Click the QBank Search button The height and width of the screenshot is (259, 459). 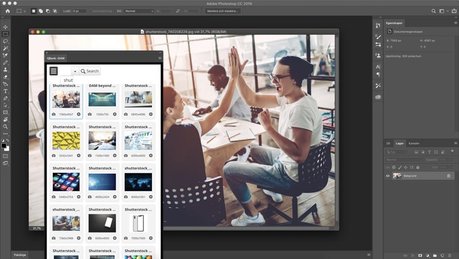(x=90, y=71)
